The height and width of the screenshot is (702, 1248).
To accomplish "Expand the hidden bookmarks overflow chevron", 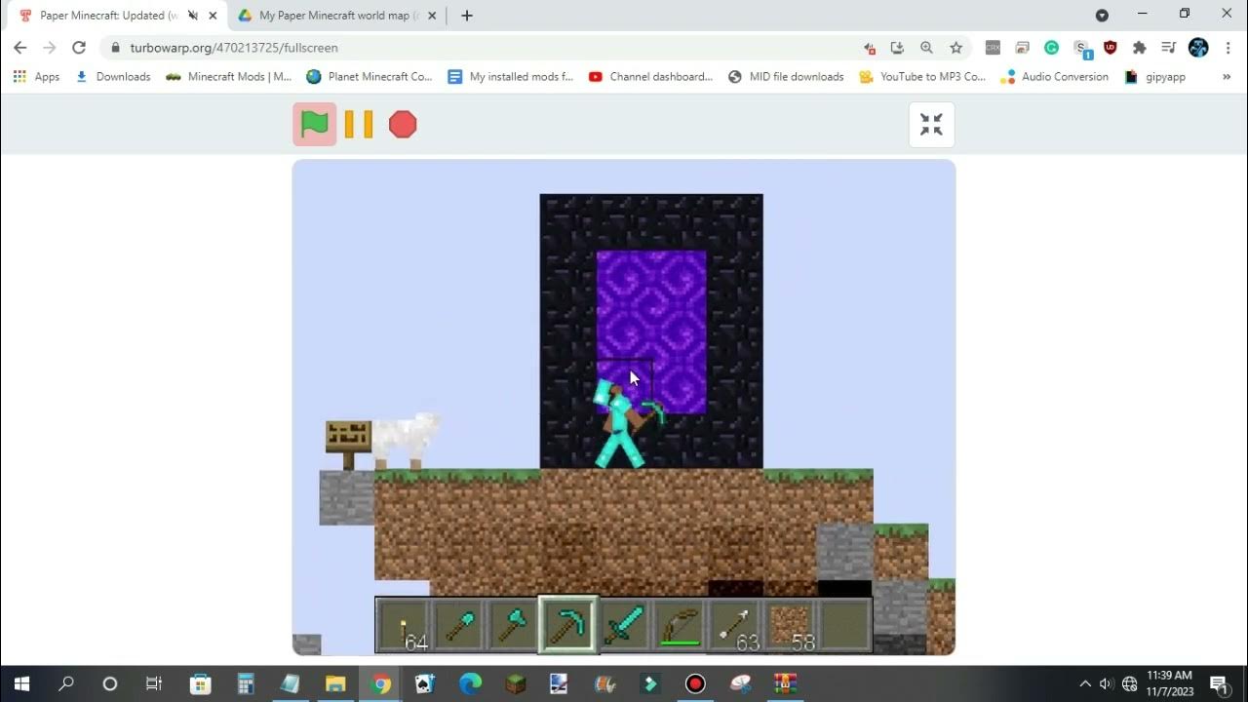I will click(1227, 77).
